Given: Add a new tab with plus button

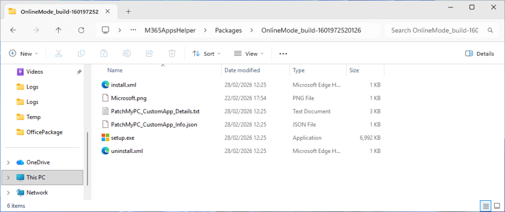Looking at the screenshot, I should click(x=128, y=11).
